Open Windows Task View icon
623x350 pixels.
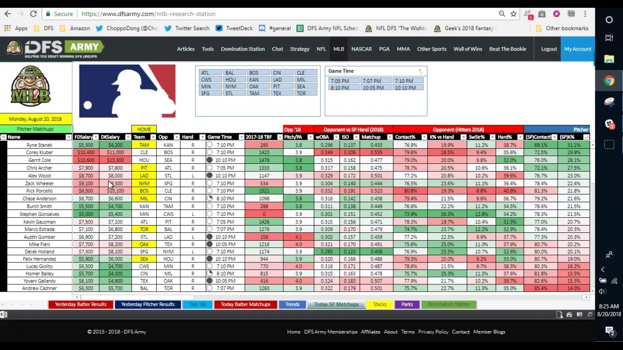(x=609, y=37)
